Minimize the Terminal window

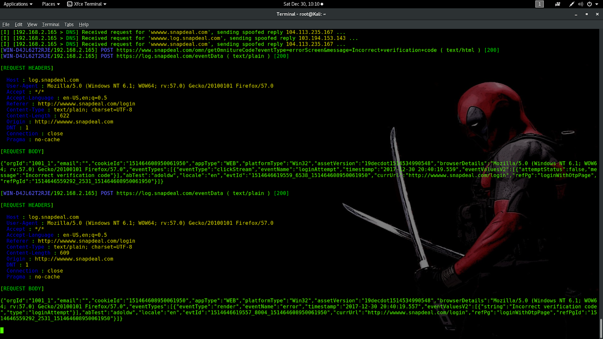pyautogui.click(x=576, y=14)
